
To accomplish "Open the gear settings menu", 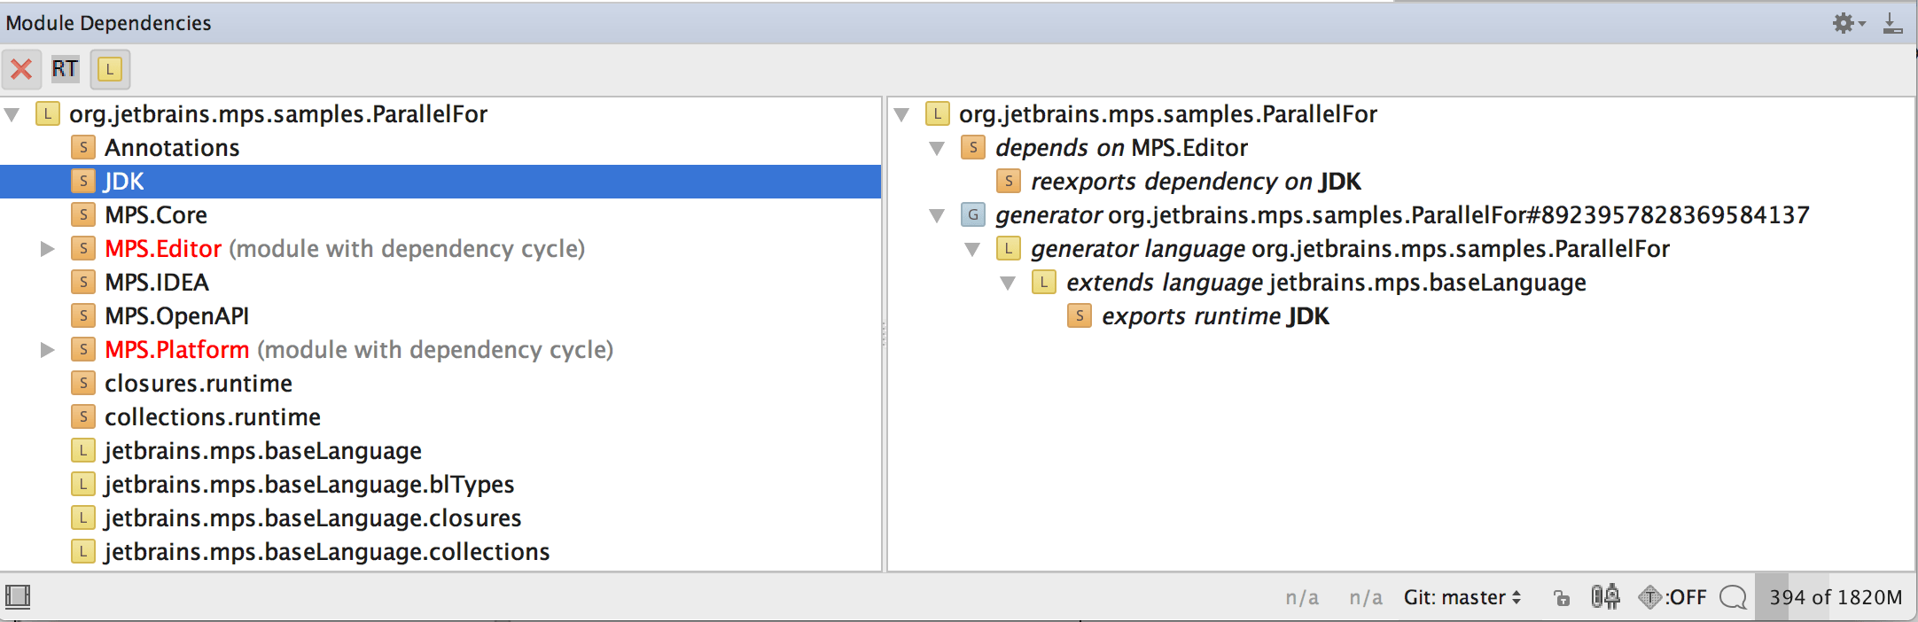I will 1847,23.
